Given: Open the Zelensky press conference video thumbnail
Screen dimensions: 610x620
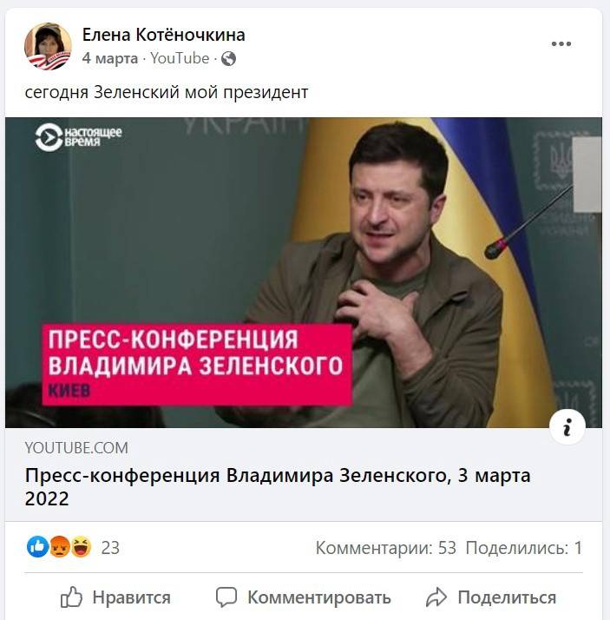Looking at the screenshot, I should click(x=304, y=273).
